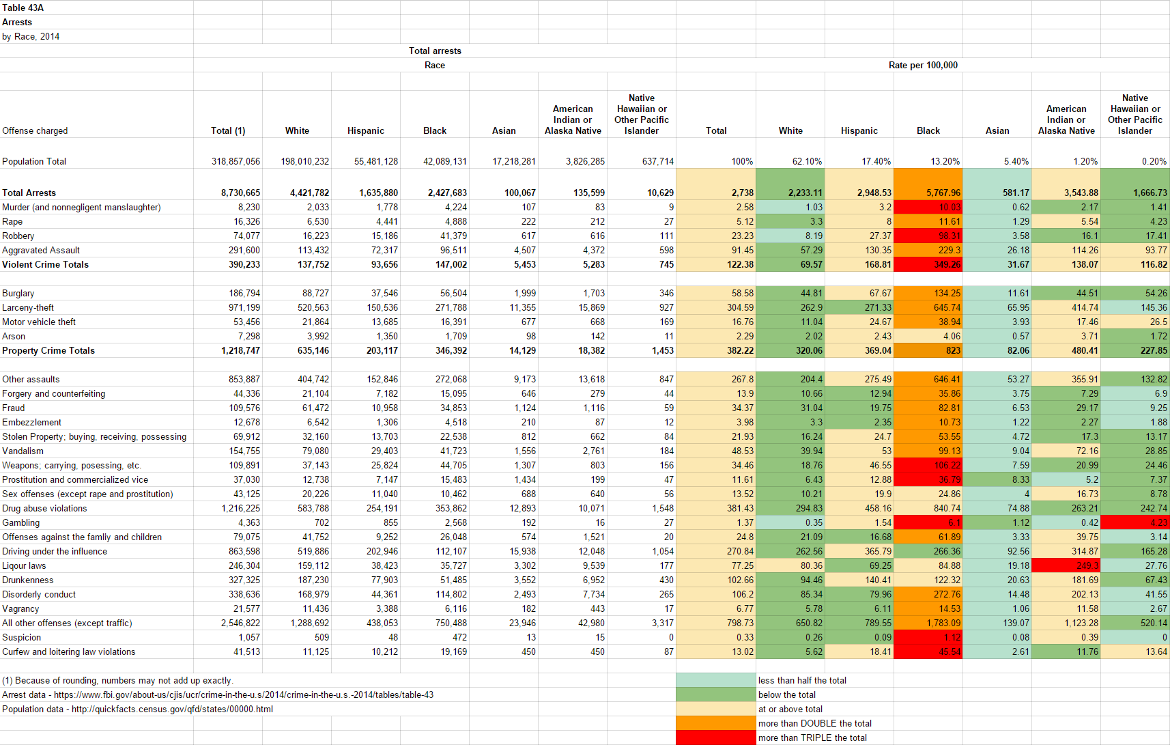Select the Black rate 5,767.96 cell
Viewport: 1170px width, 745px height.
click(x=928, y=193)
